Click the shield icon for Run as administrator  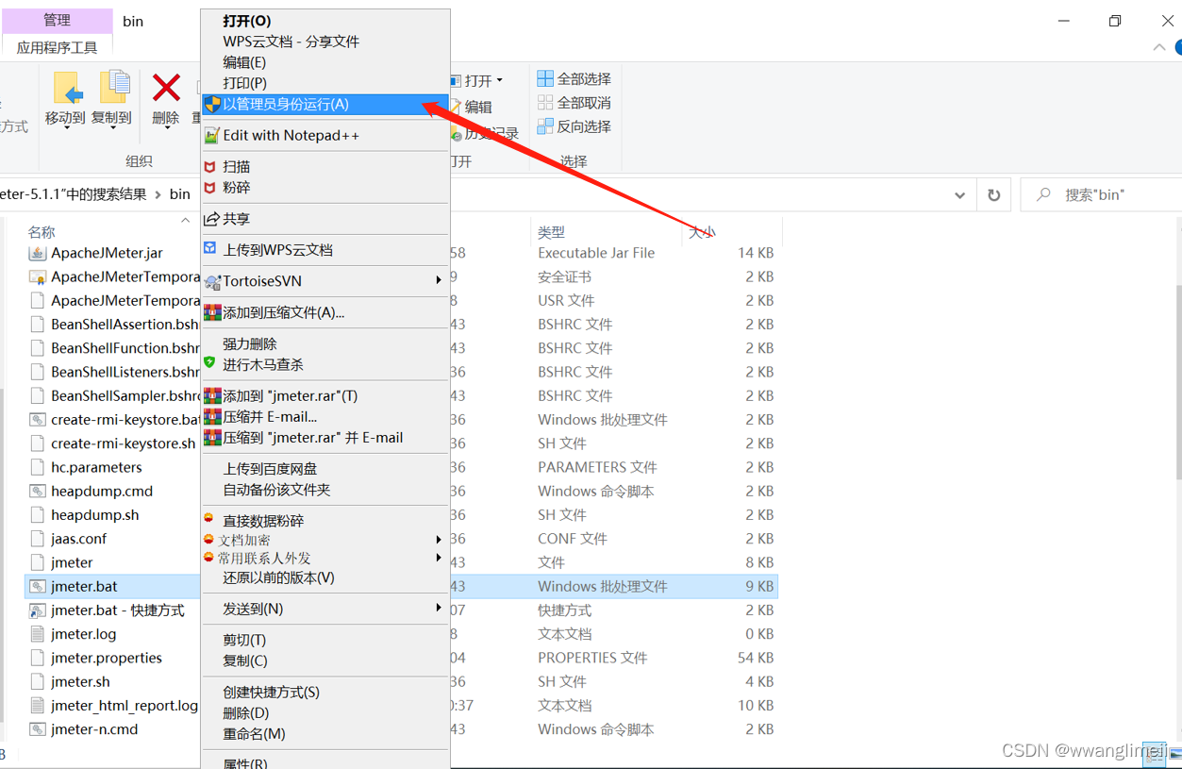coord(212,104)
